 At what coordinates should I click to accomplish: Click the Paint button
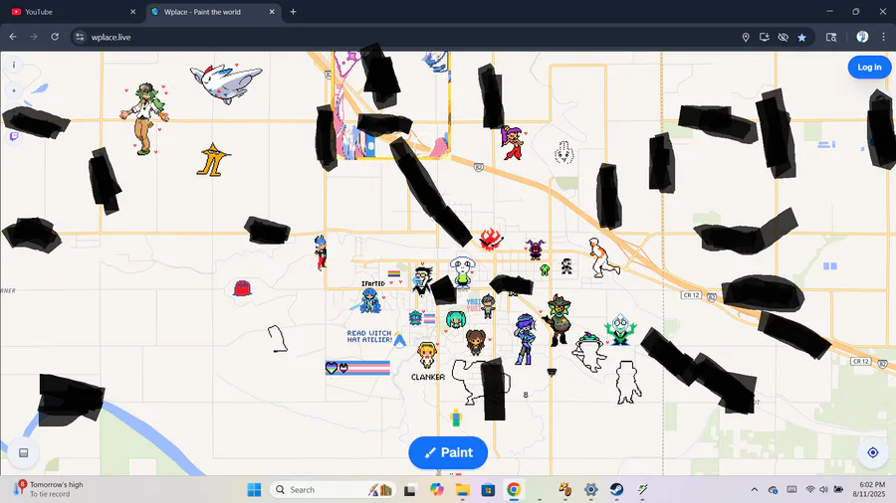448,453
